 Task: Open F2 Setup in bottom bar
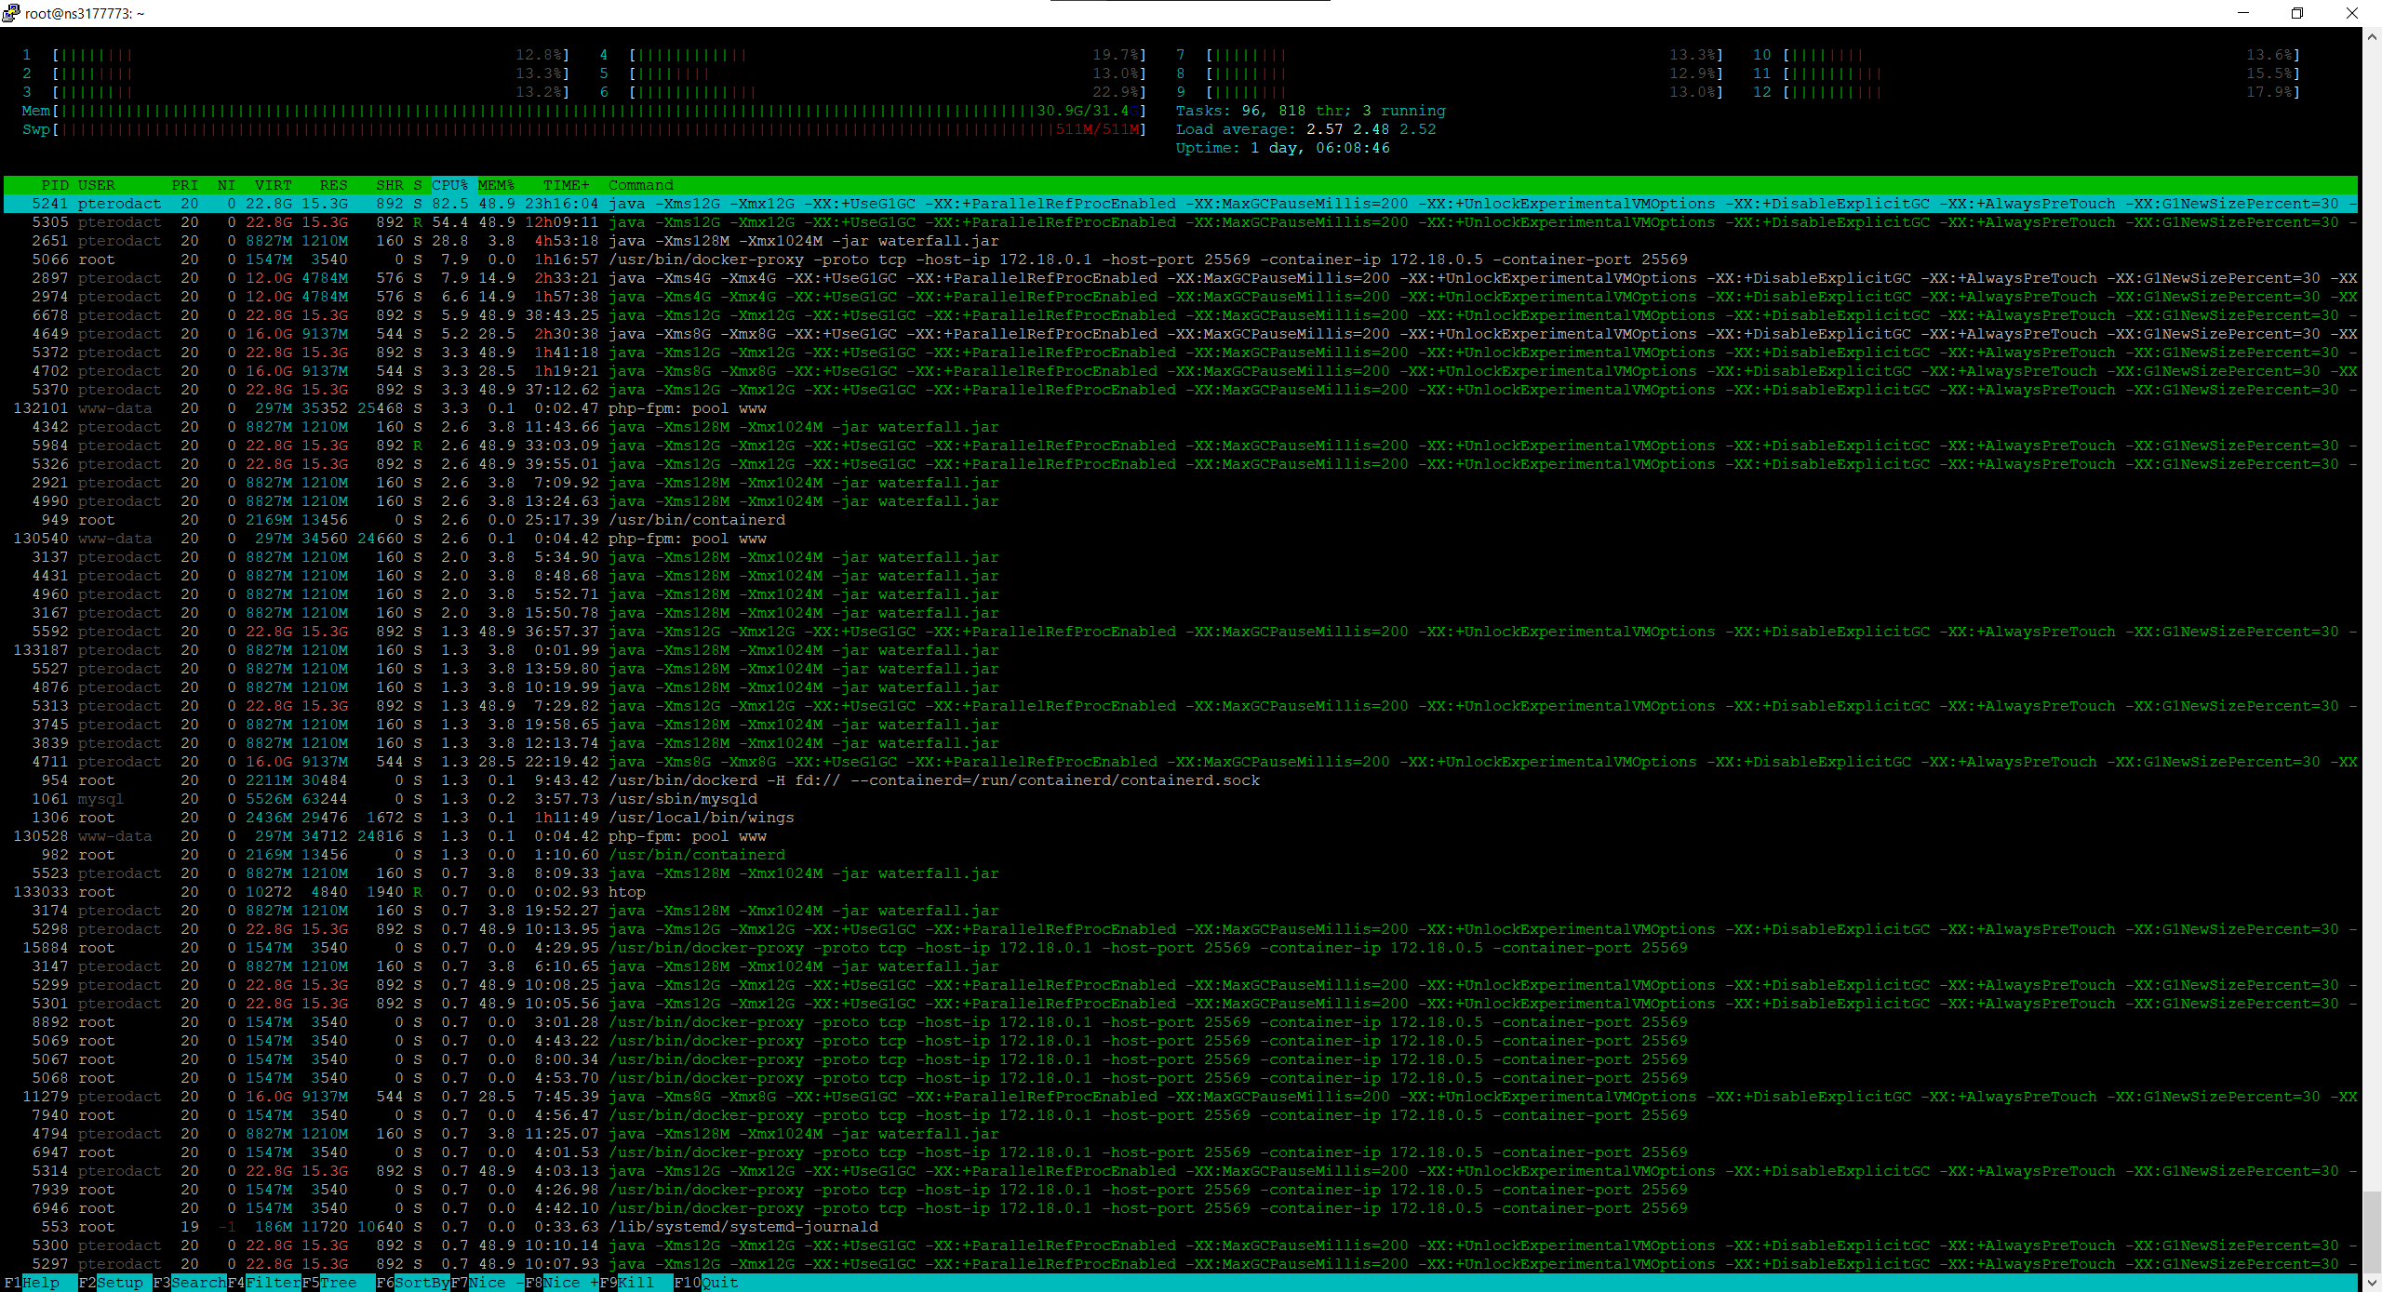pyautogui.click(x=119, y=1283)
